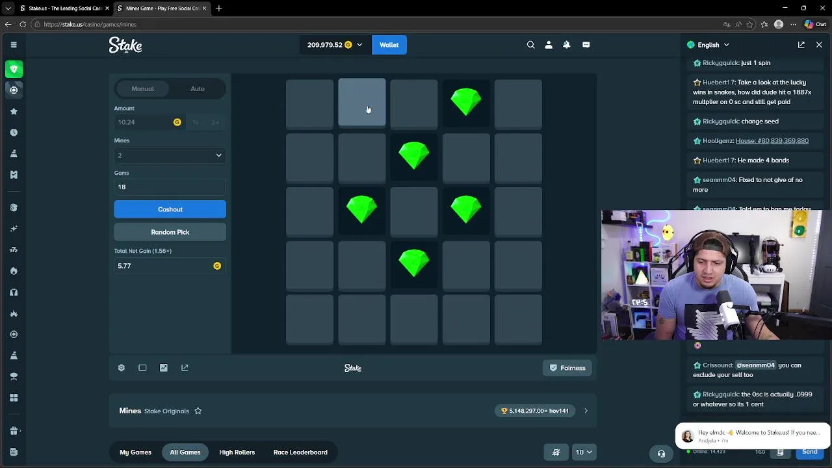Open chat rules document icon
Image resolution: width=832 pixels, height=468 pixels.
(x=780, y=452)
